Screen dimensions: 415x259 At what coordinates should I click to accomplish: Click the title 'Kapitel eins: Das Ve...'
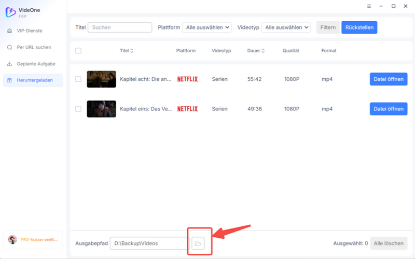click(146, 109)
